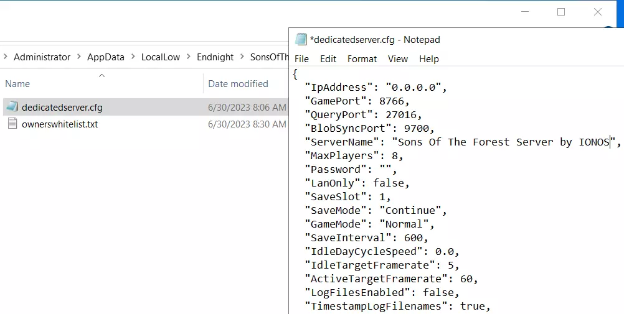
Task: Open the File menu in Notepad
Action: (x=301, y=59)
